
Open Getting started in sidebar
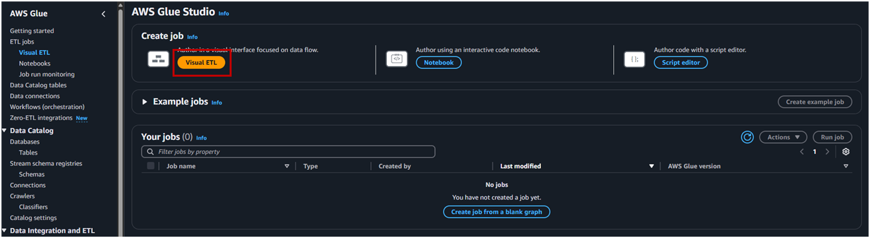32,30
